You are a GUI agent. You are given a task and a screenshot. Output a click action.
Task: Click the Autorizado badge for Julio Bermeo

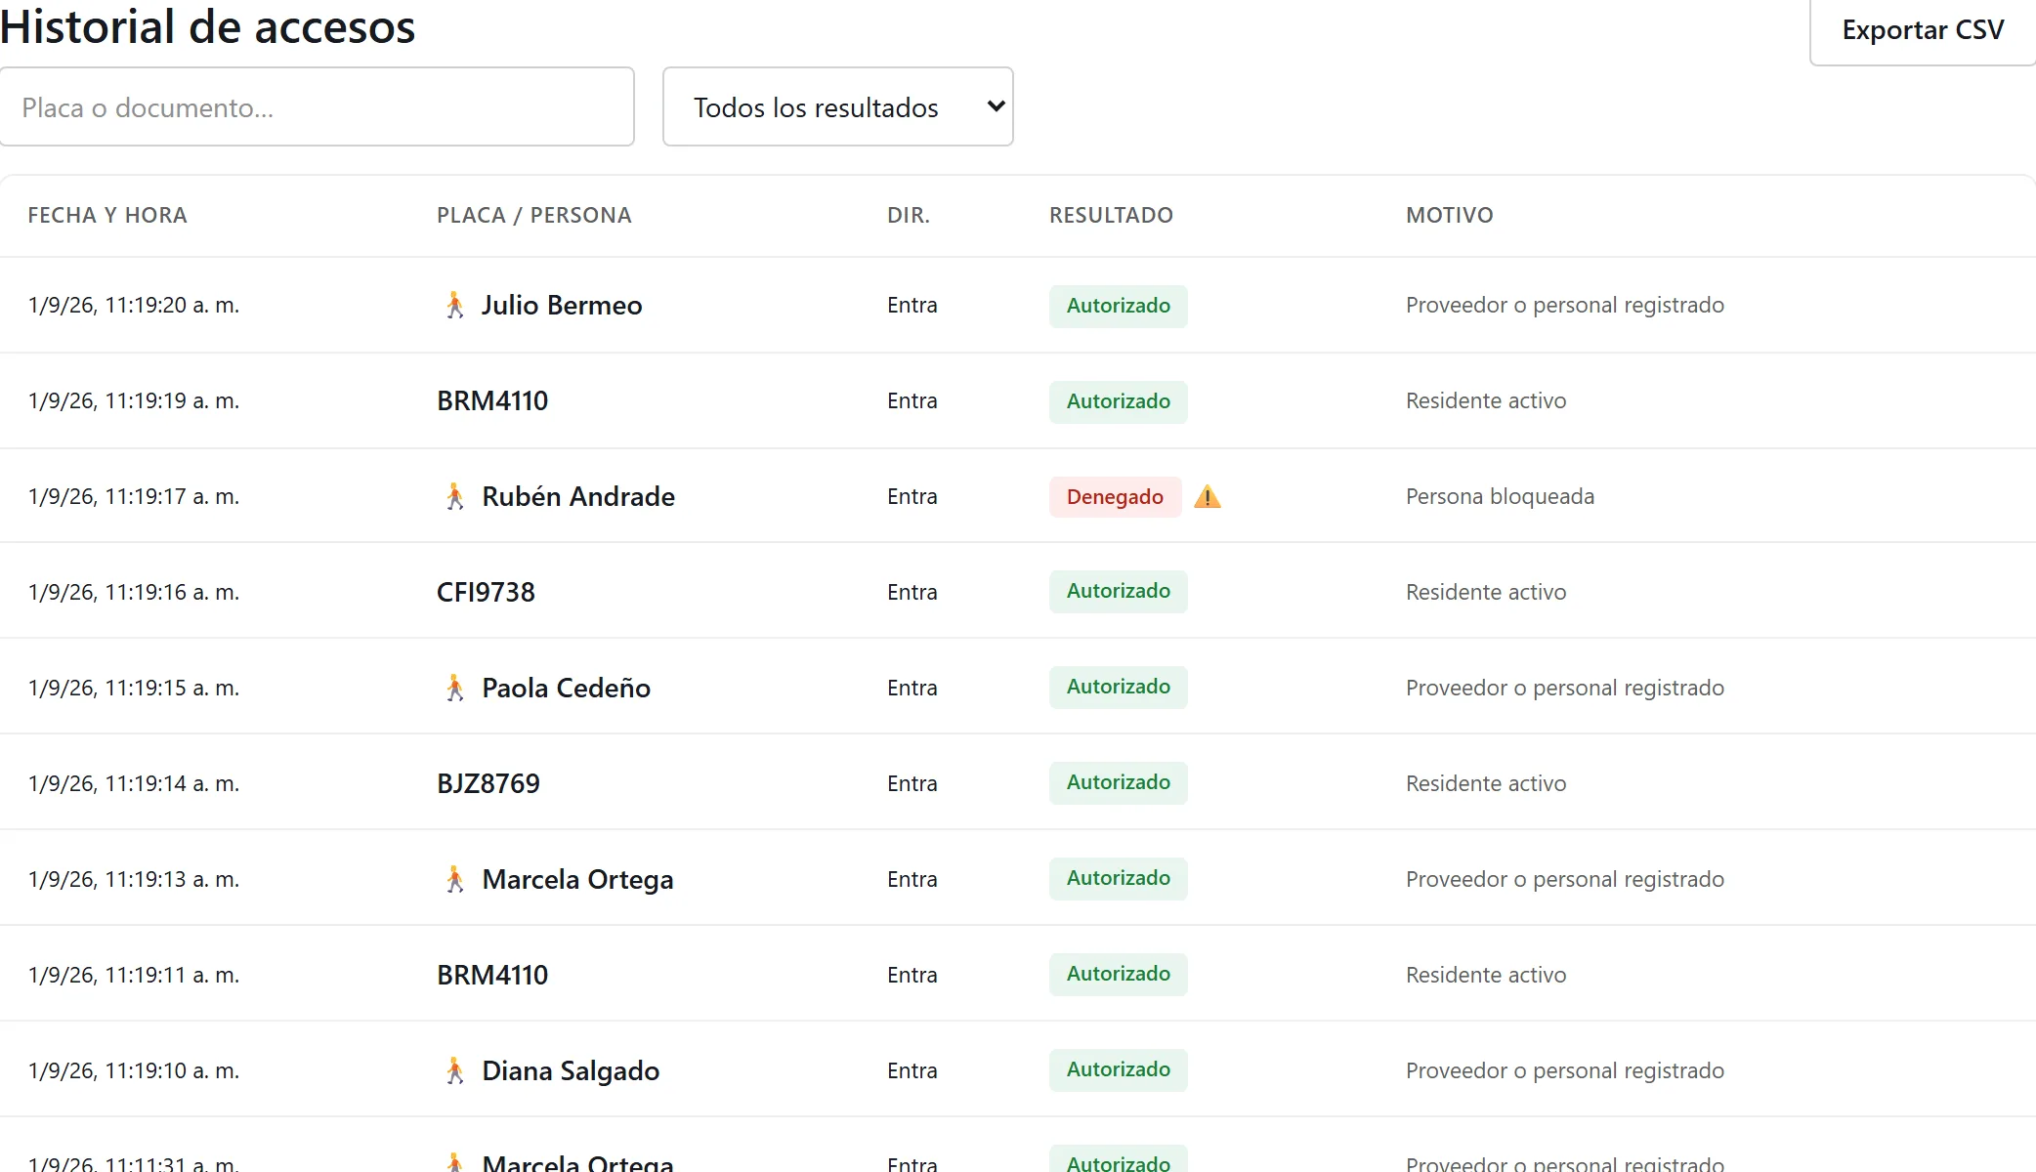pos(1119,306)
